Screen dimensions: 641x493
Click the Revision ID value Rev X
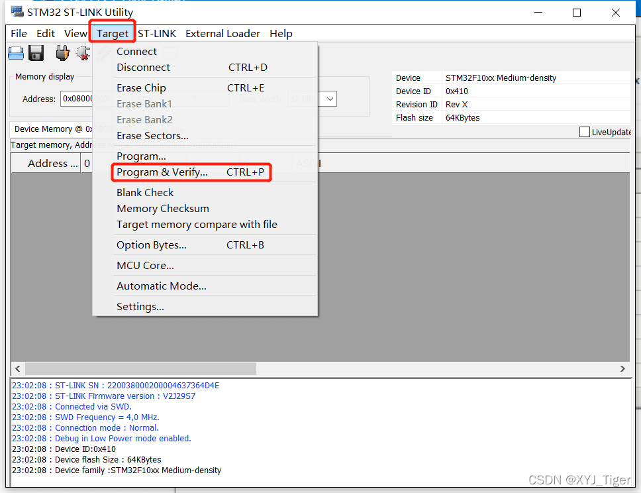point(456,104)
